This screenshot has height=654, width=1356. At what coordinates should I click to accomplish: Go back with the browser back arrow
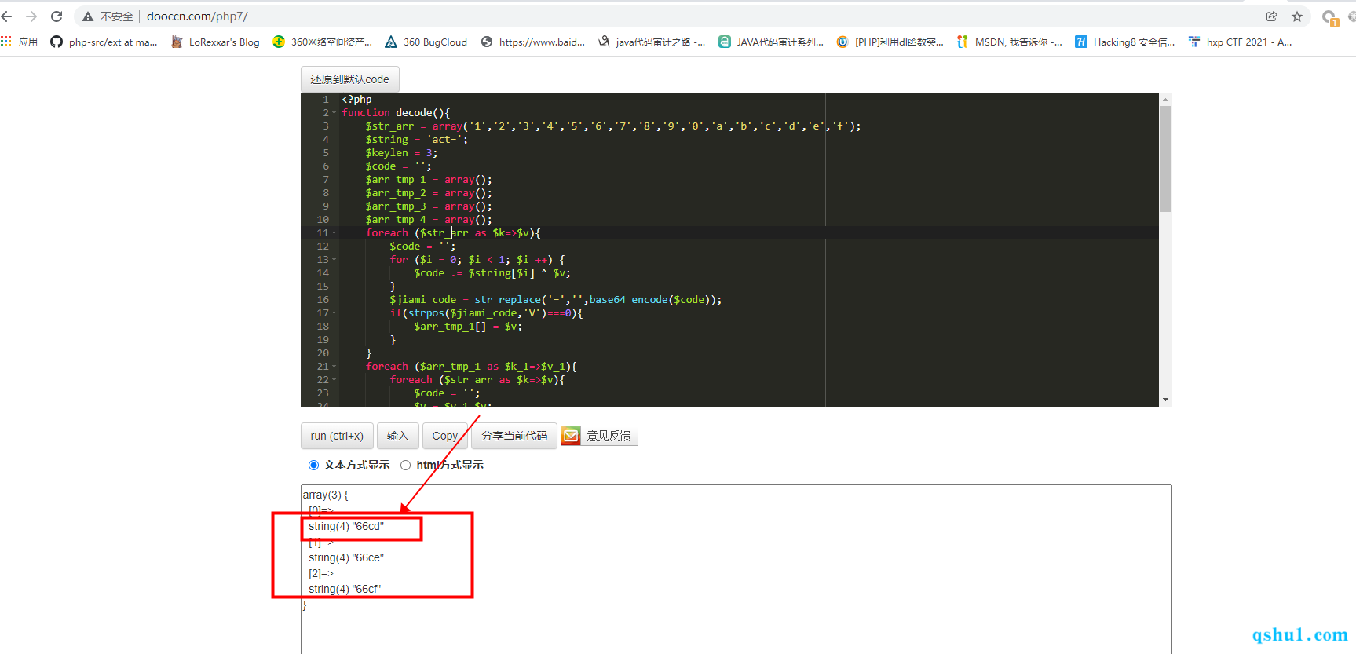pyautogui.click(x=7, y=16)
